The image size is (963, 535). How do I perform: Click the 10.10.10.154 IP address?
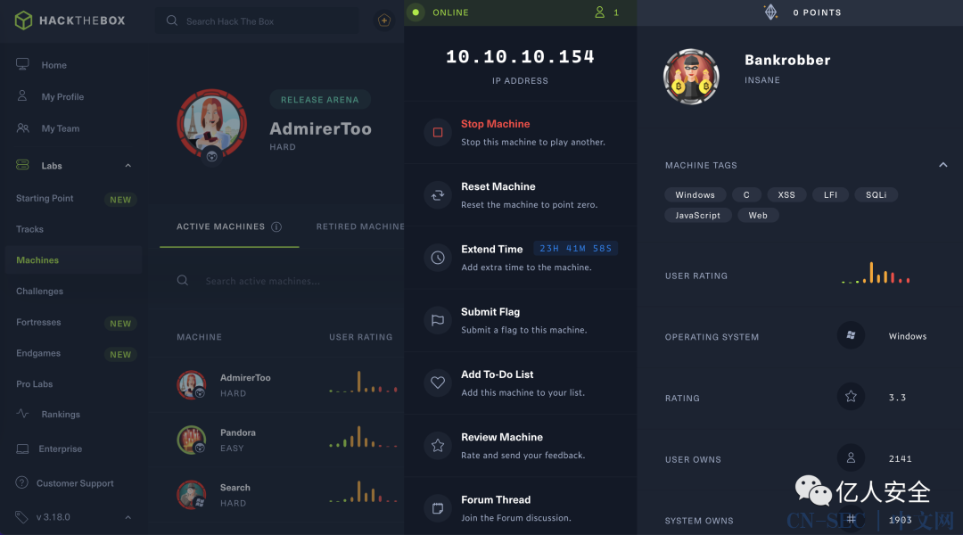pyautogui.click(x=520, y=56)
